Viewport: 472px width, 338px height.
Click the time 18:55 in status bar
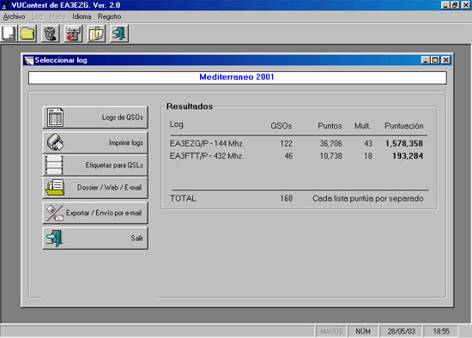[x=441, y=331]
